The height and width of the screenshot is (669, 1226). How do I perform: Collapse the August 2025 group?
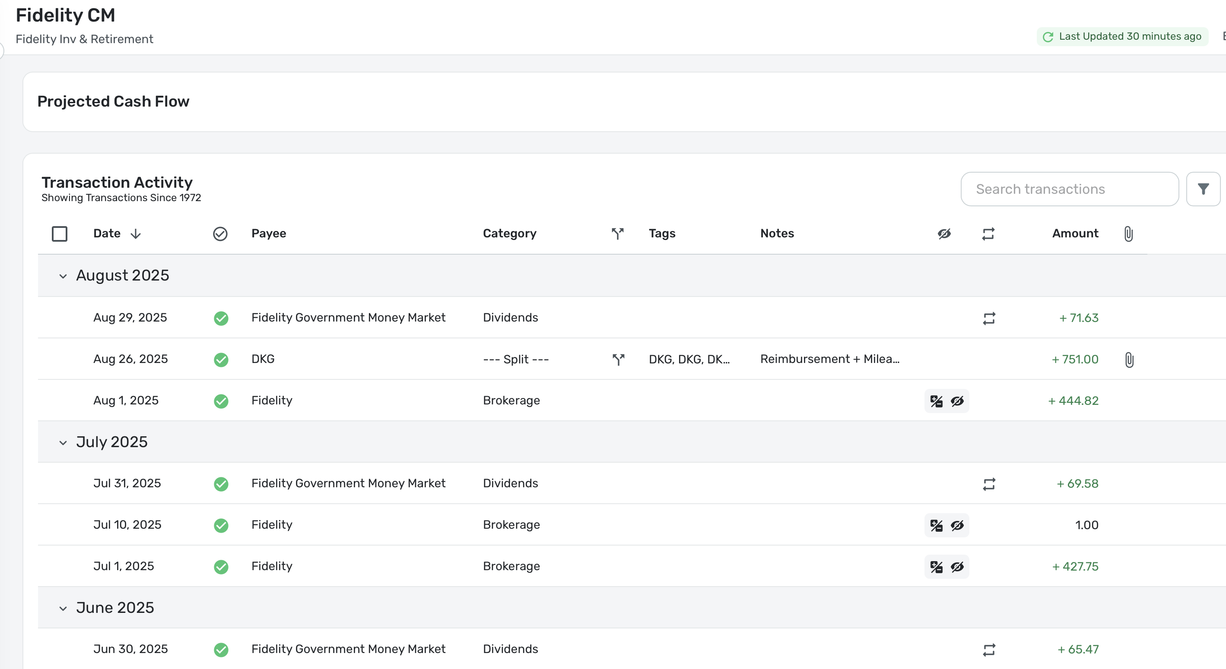tap(63, 276)
